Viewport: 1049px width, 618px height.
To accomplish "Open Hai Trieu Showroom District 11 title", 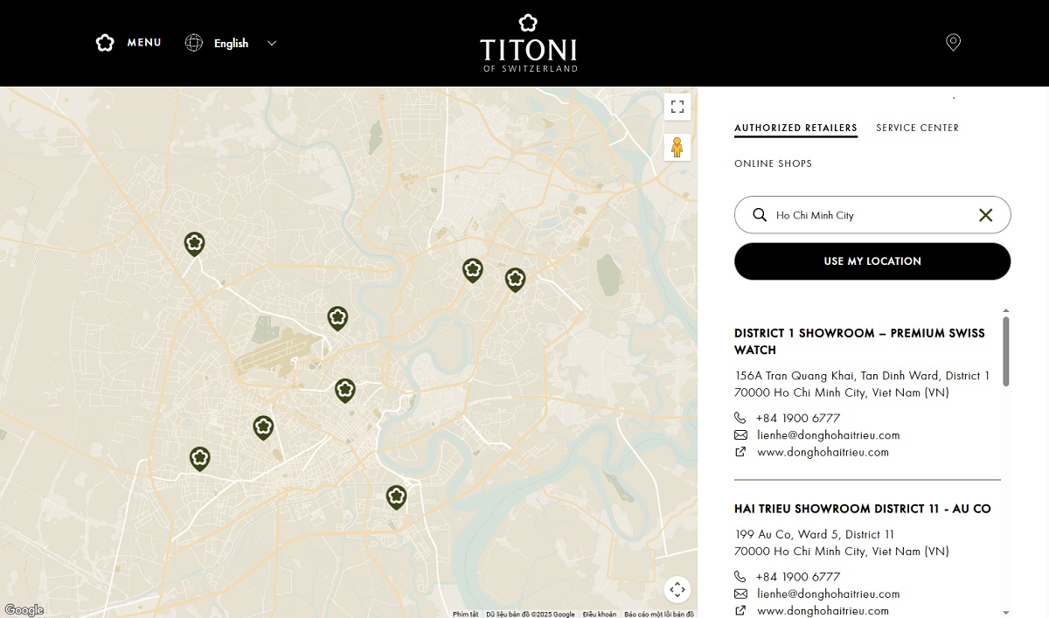I will coord(863,509).
